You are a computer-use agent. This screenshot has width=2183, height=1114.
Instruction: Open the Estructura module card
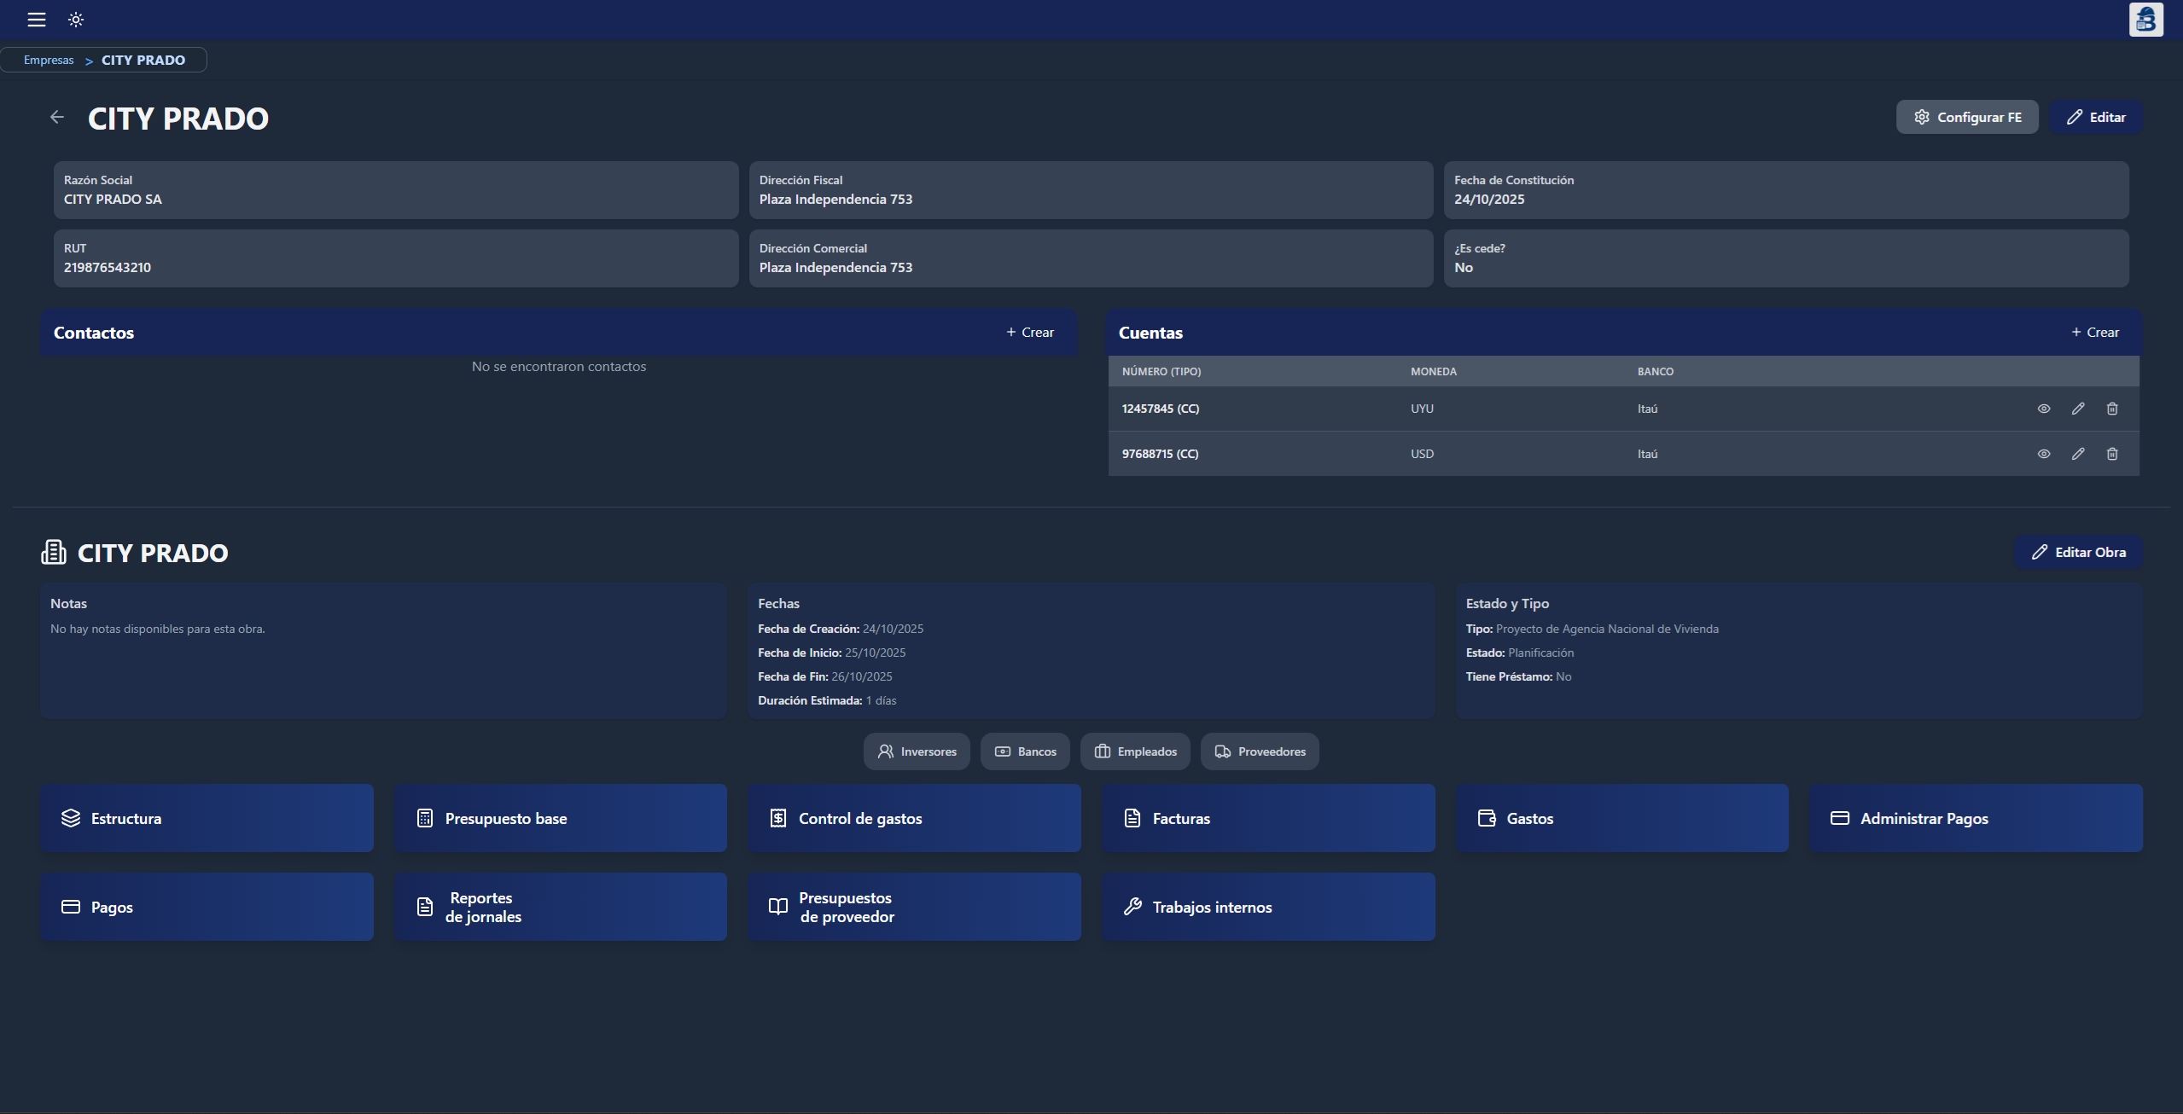[x=207, y=818]
